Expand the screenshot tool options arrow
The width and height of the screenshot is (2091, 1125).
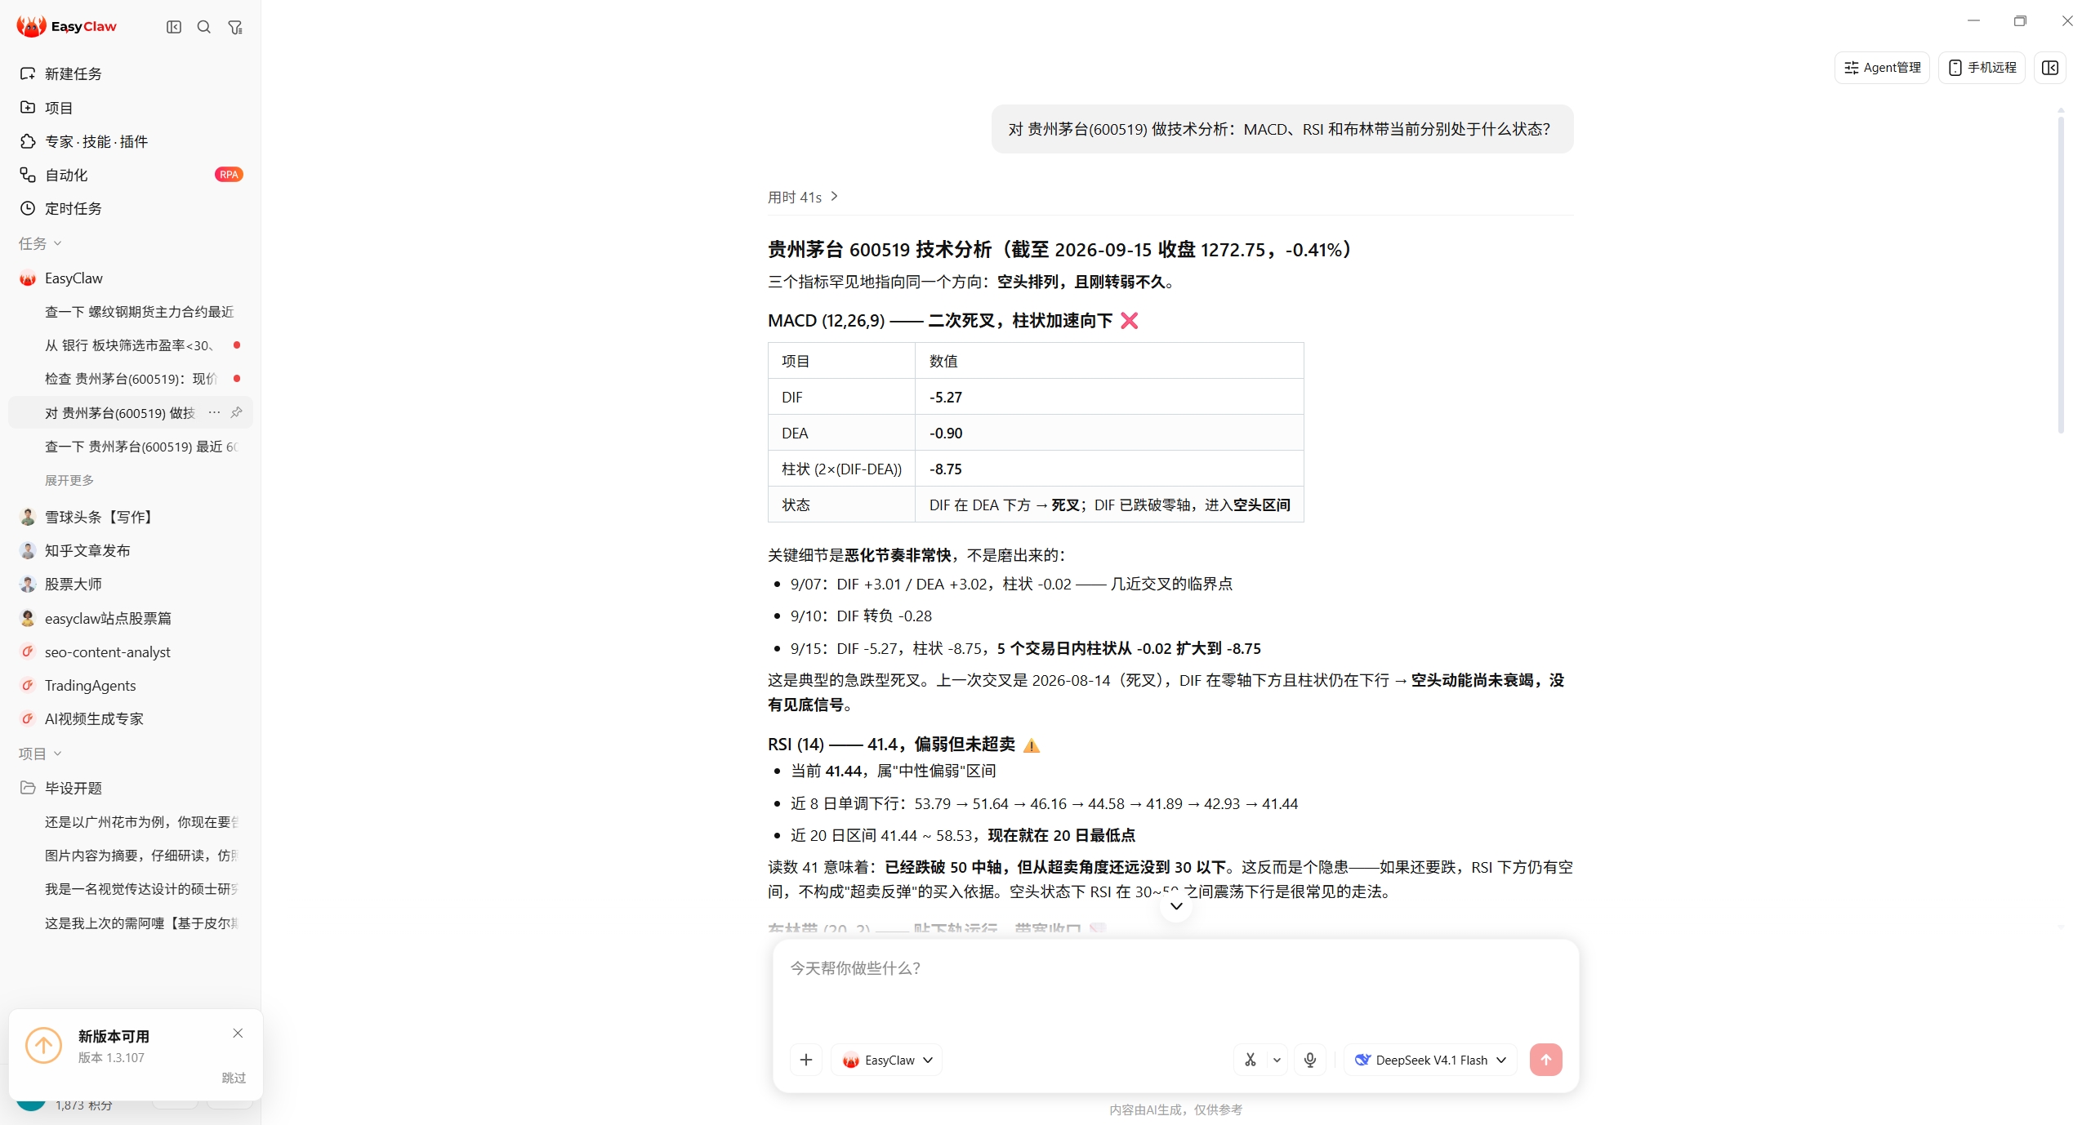(1277, 1060)
